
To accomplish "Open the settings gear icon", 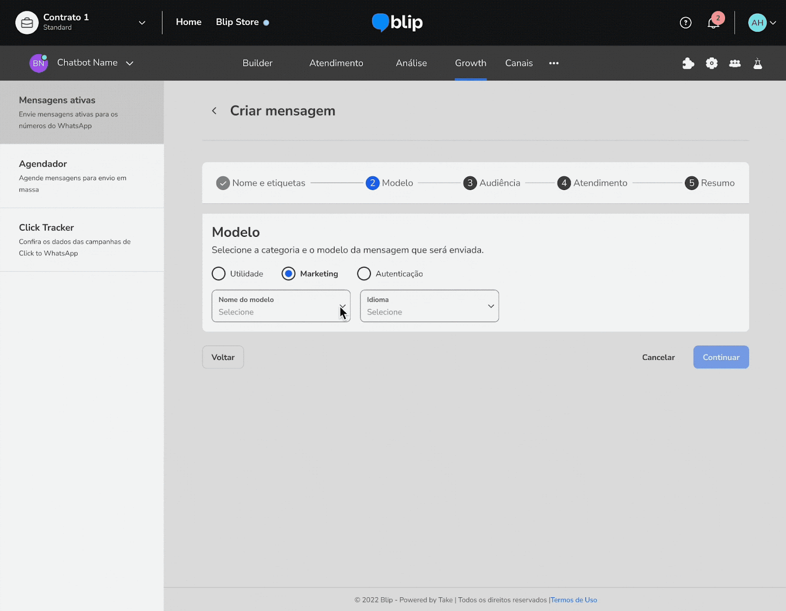I will coord(712,63).
